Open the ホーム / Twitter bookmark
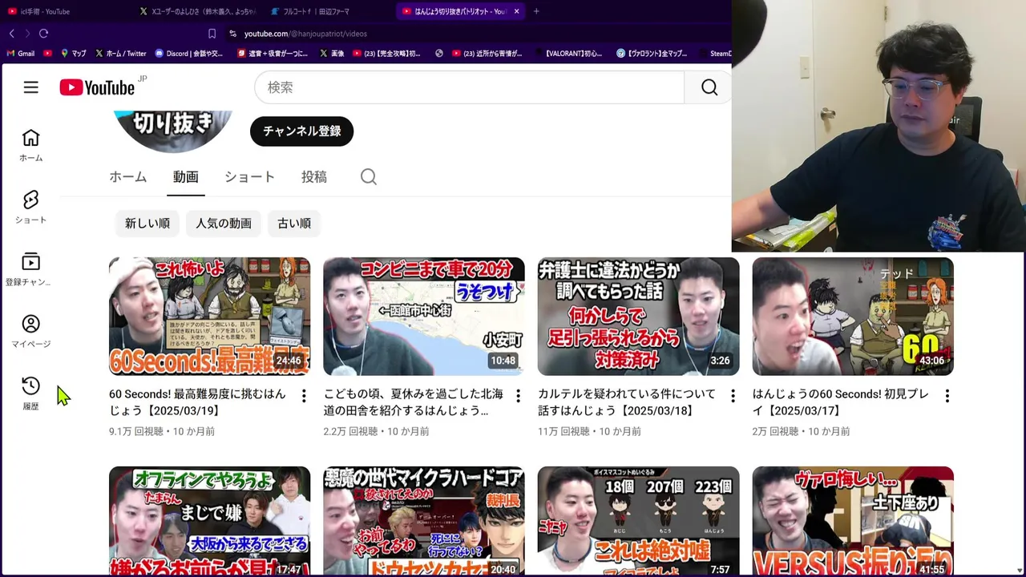1026x577 pixels. (x=120, y=54)
